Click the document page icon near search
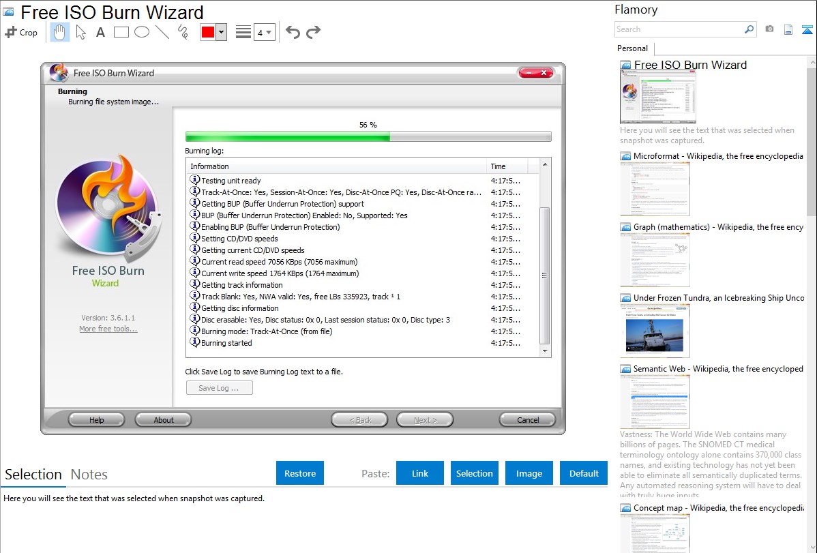This screenshot has height=553, width=817. point(788,29)
